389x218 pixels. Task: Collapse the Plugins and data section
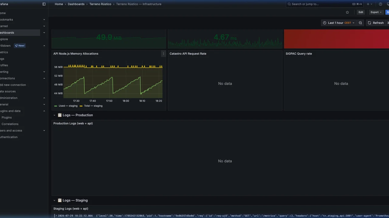[44, 111]
